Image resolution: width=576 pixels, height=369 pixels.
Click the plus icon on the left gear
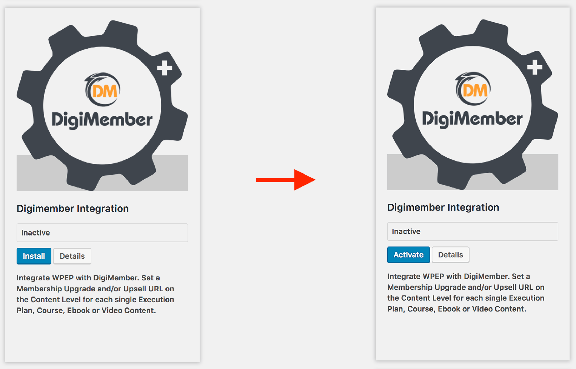click(x=165, y=68)
